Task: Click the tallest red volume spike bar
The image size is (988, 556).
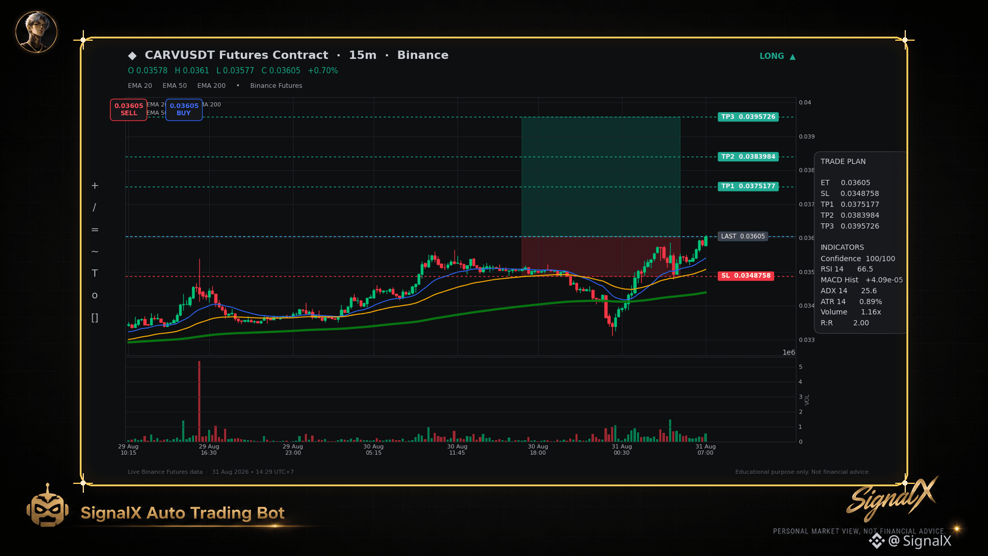Action: 199,401
